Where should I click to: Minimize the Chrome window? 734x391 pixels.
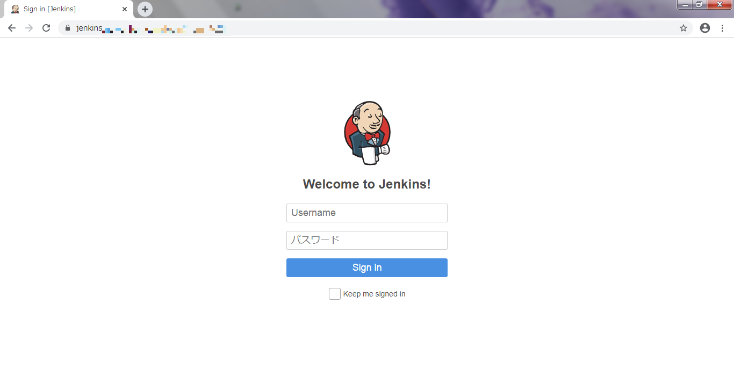click(685, 5)
